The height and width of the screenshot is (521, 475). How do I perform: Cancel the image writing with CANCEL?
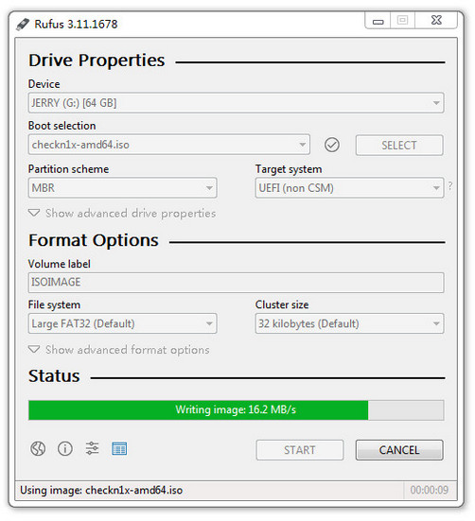[399, 450]
